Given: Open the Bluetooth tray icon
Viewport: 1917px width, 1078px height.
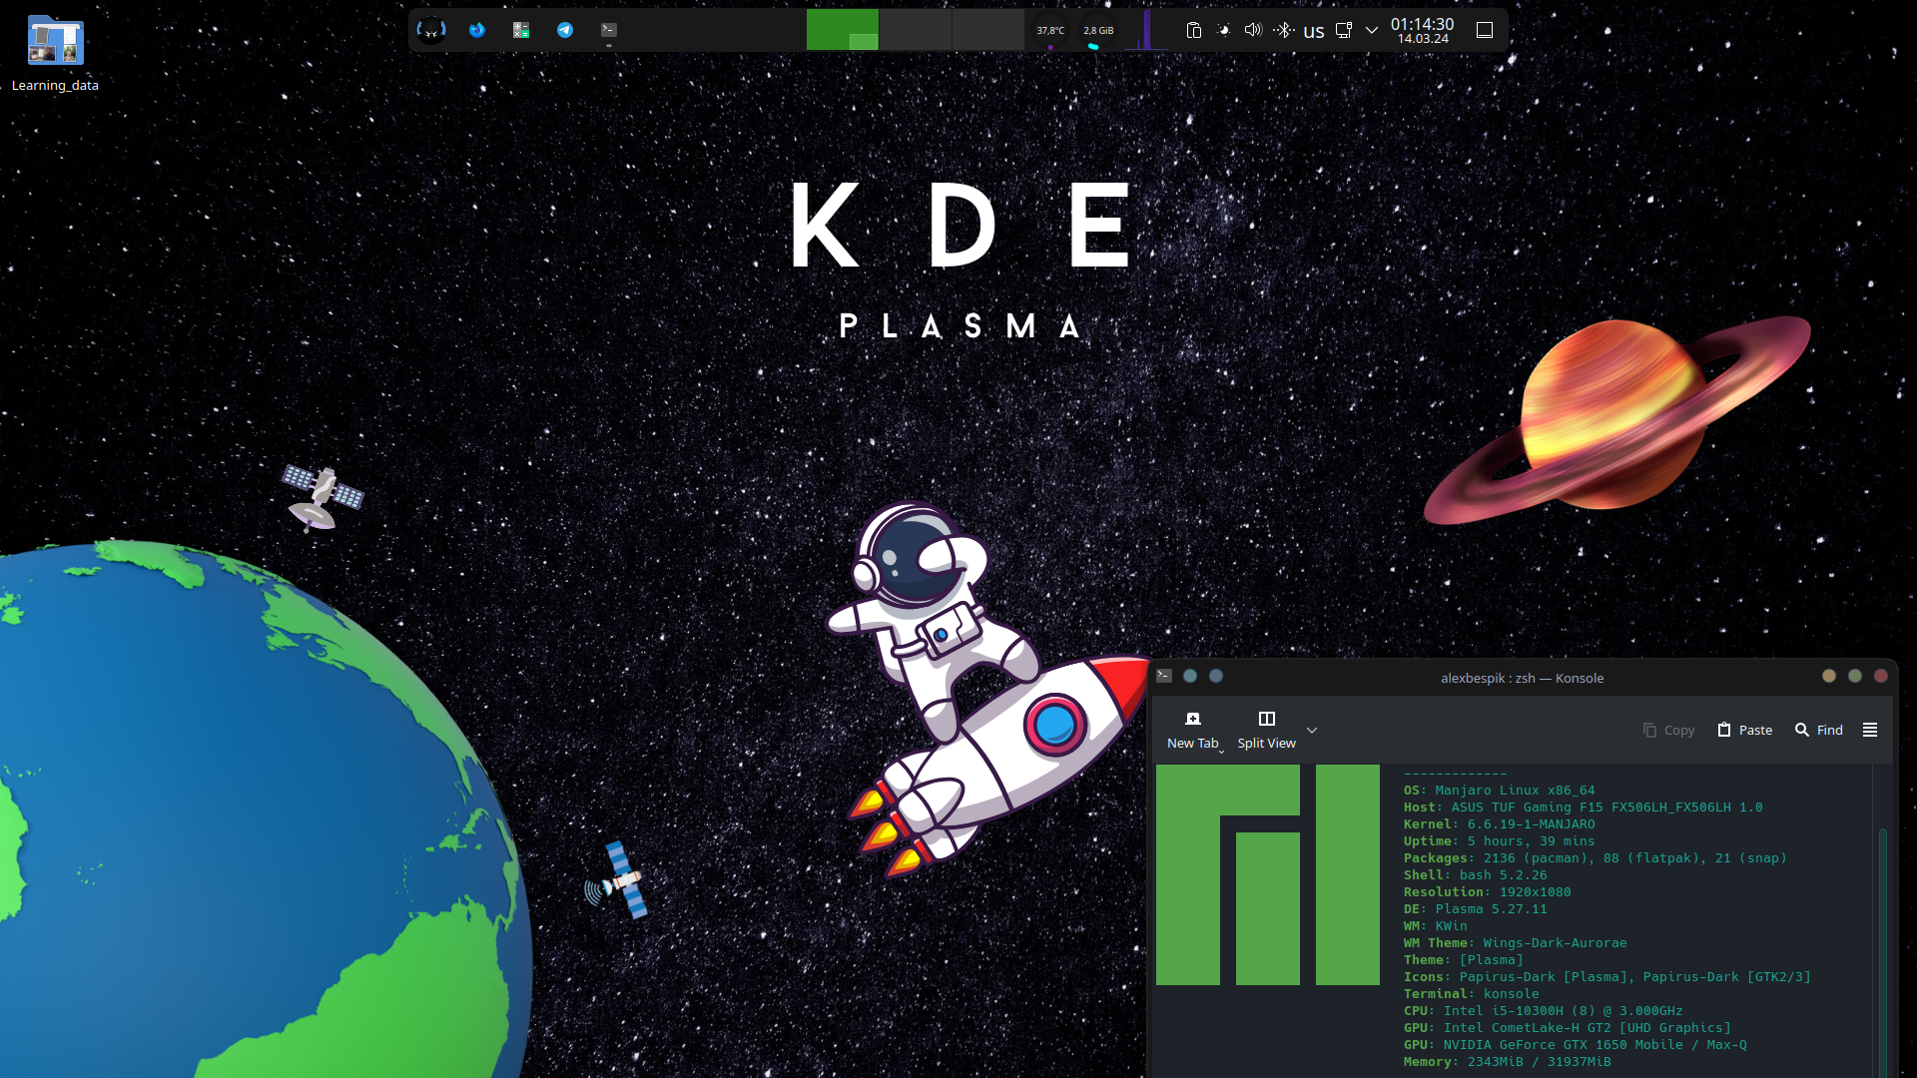Looking at the screenshot, I should click(1284, 30).
